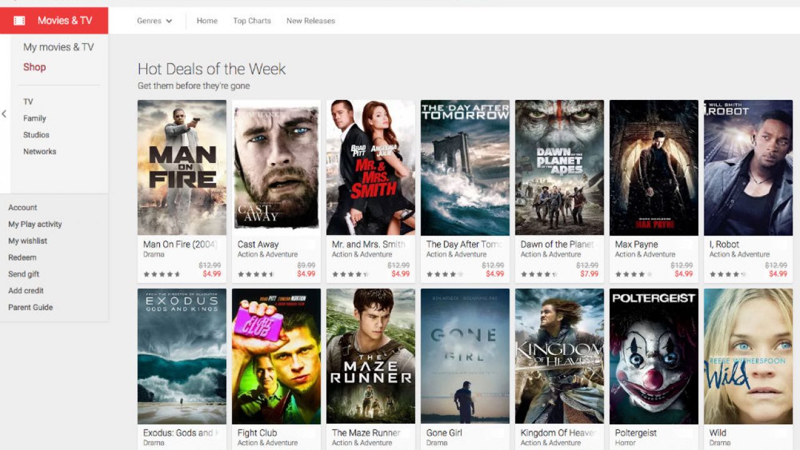Open the Parent Guide link

tap(30, 307)
